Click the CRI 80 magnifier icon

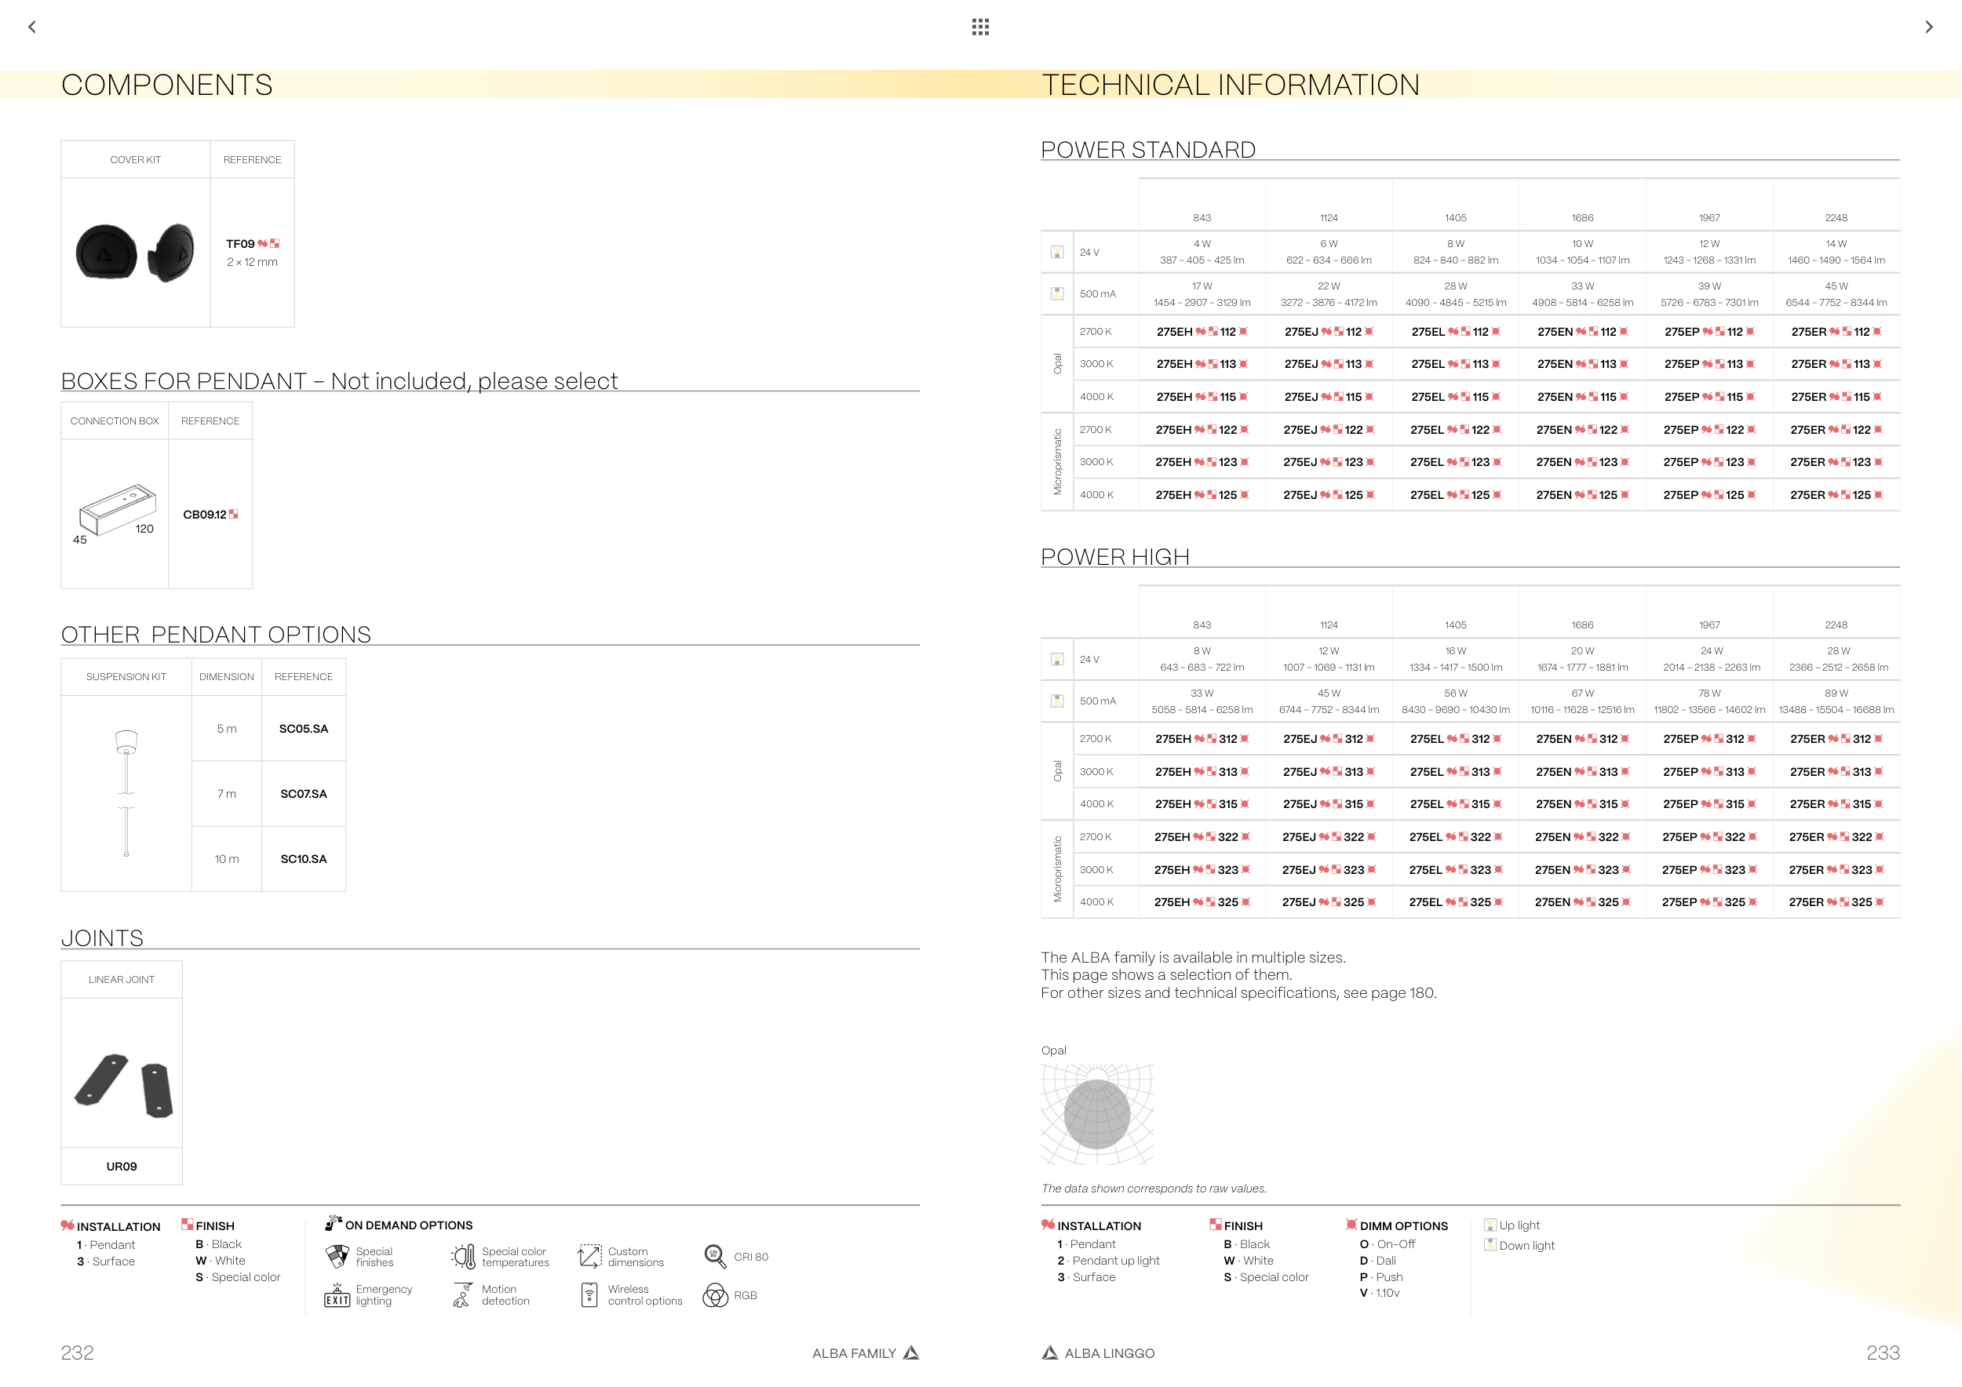[x=714, y=1255]
